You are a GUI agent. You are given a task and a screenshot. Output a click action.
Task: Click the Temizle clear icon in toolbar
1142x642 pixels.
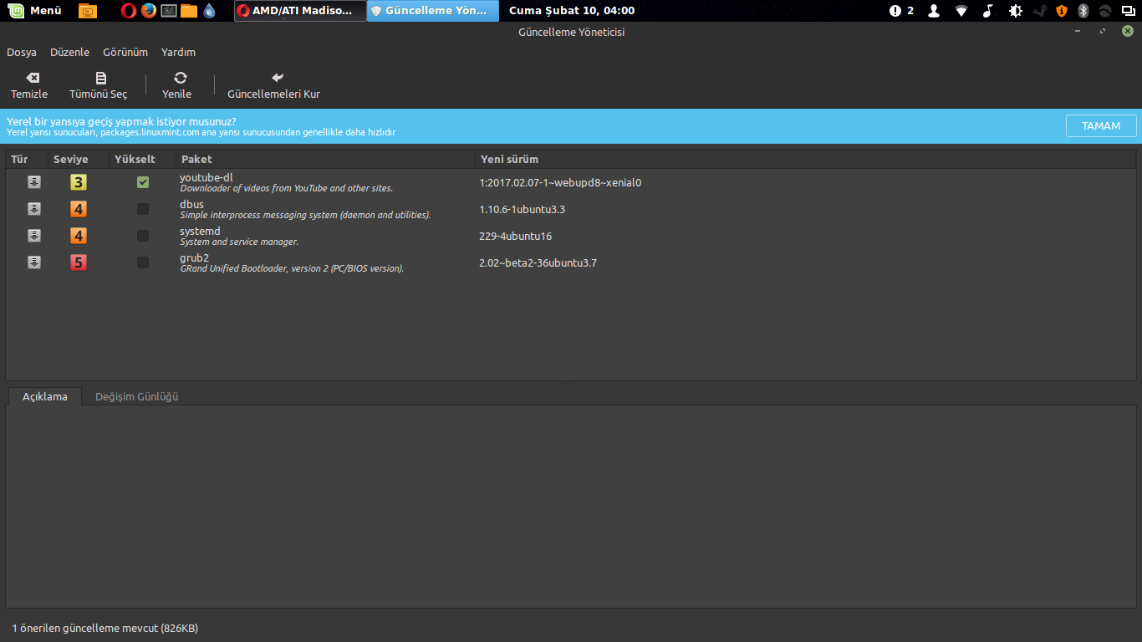pyautogui.click(x=33, y=78)
